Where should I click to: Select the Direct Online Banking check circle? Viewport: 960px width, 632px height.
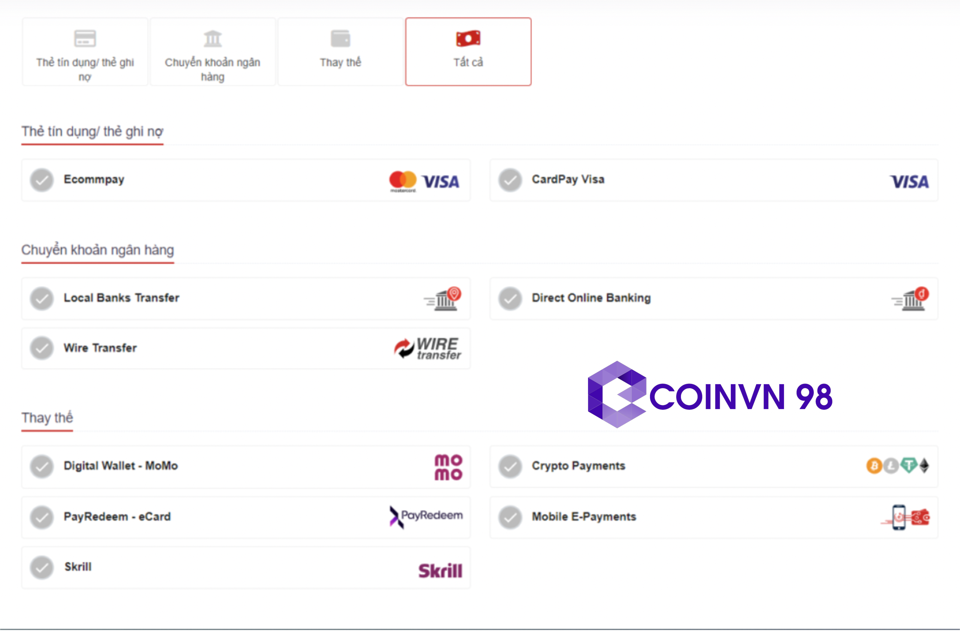point(510,299)
